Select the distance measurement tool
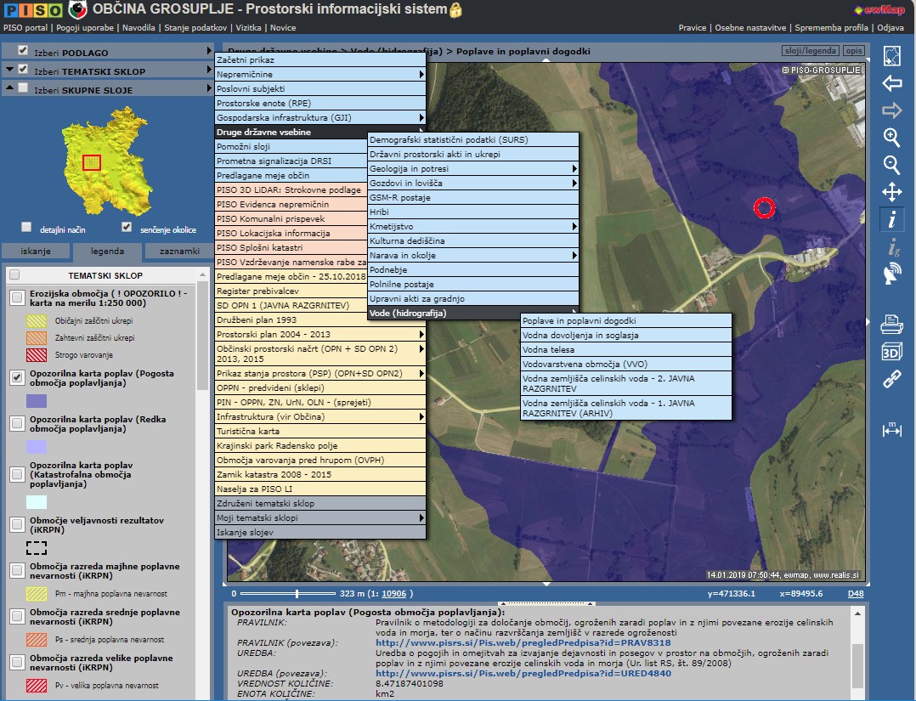The width and height of the screenshot is (916, 701). click(x=891, y=429)
